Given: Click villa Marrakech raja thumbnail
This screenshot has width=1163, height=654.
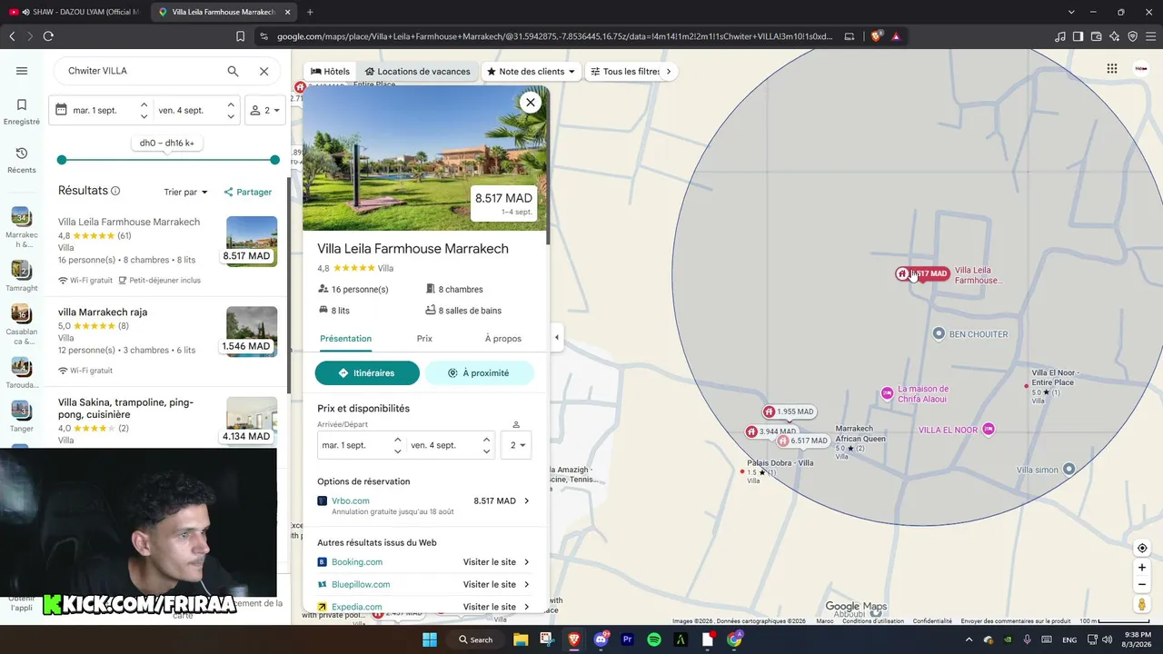Looking at the screenshot, I should [x=252, y=332].
